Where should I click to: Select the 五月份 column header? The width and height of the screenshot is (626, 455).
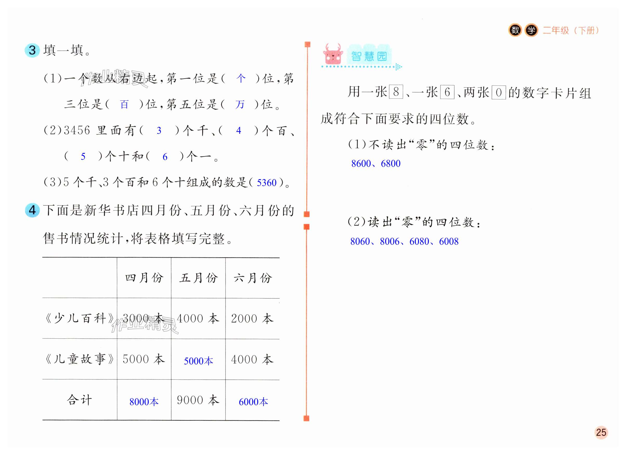pos(198,278)
